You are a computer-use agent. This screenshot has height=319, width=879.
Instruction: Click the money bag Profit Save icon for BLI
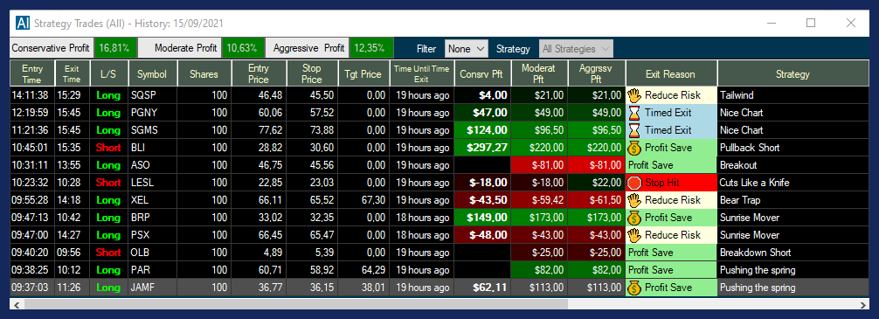click(634, 148)
